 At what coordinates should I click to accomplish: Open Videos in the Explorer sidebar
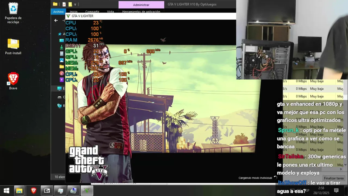click(62, 80)
